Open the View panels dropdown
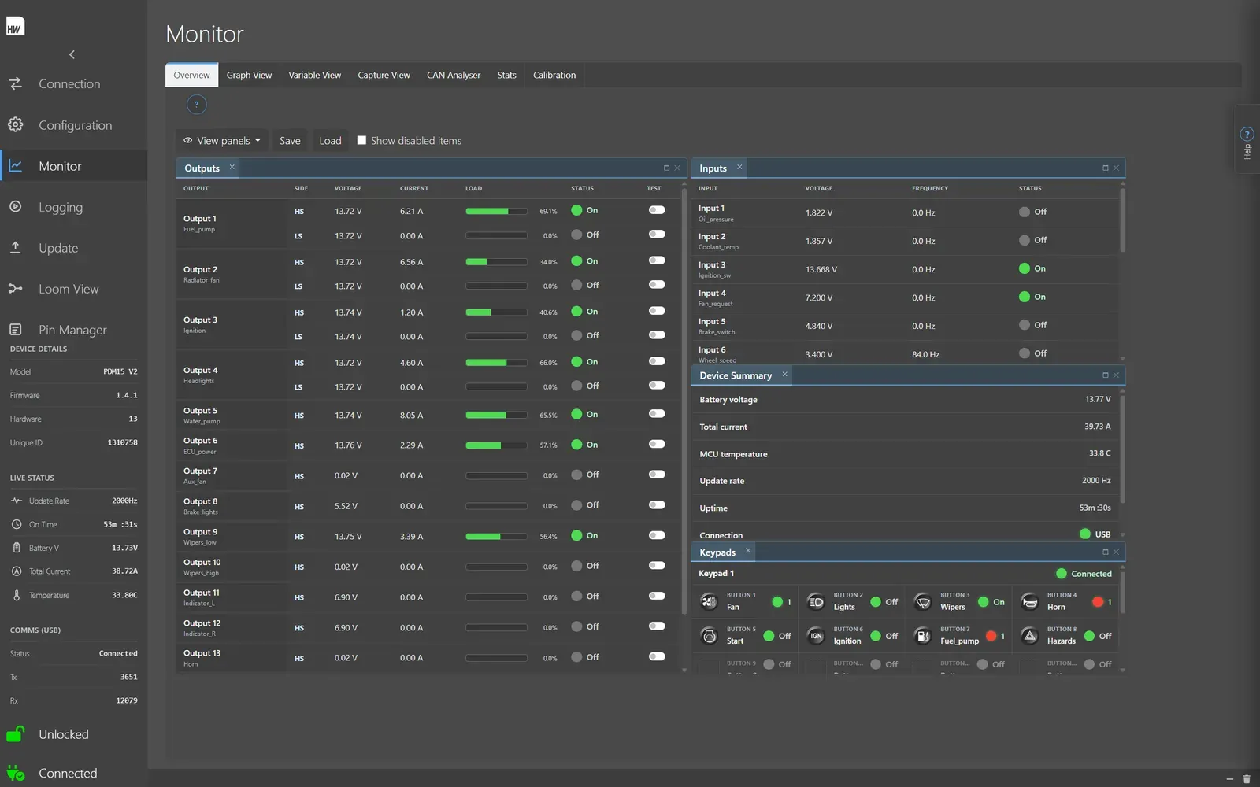The image size is (1260, 787). [x=221, y=140]
